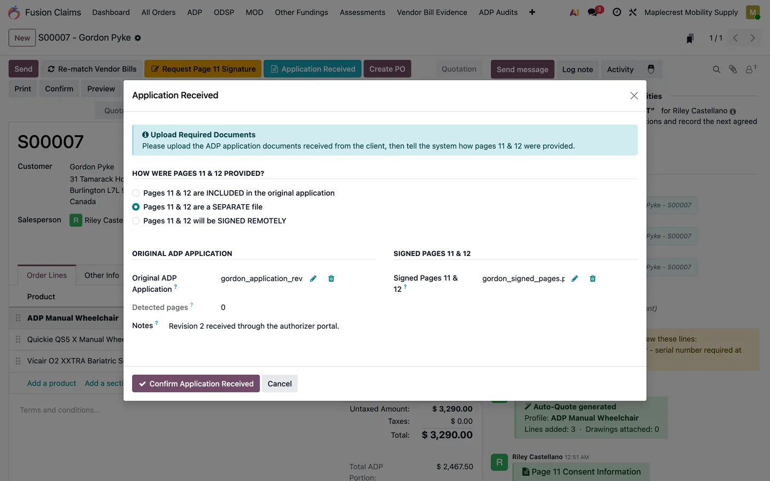
Task: Edit the Original ADP Application file
Action: [x=313, y=278]
